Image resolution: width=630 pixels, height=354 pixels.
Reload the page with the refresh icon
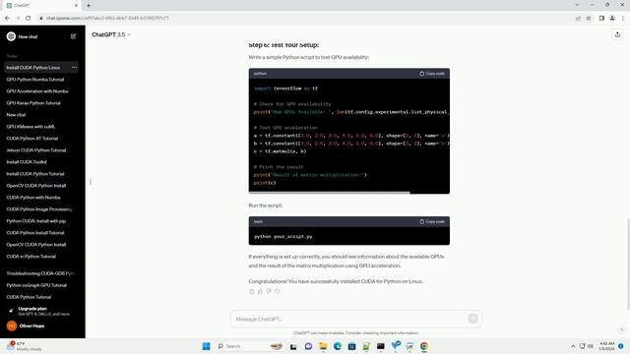(29, 18)
